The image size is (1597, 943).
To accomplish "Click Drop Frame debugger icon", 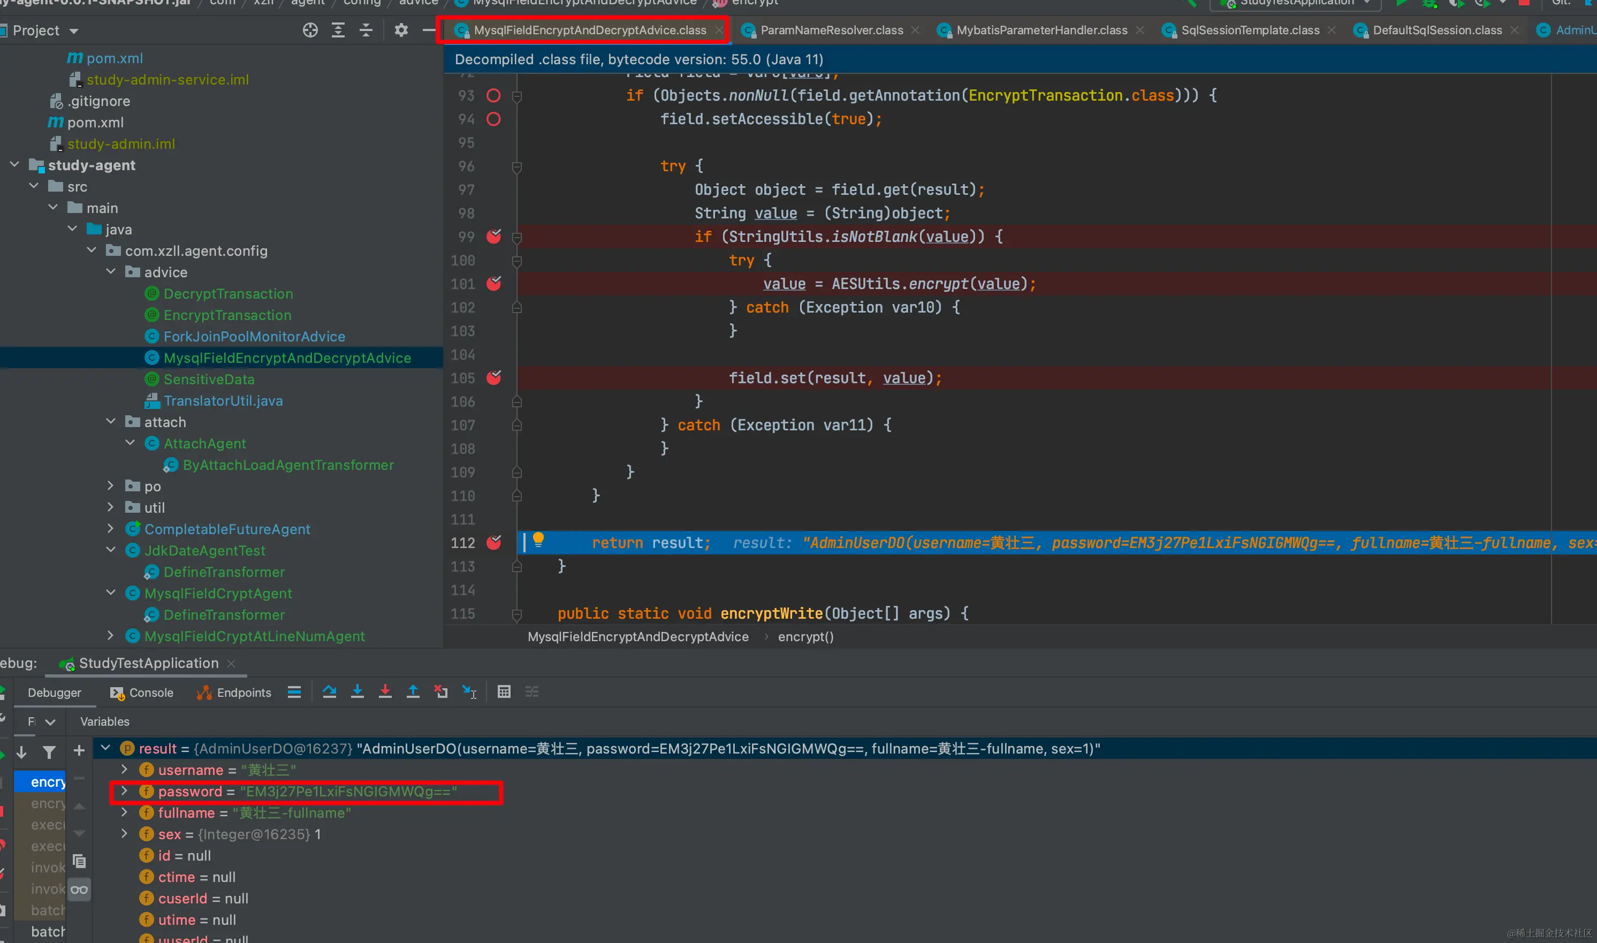I will [x=440, y=692].
